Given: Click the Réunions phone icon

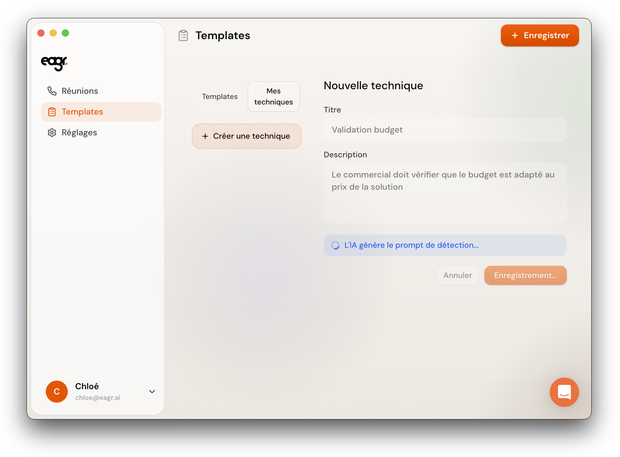Looking at the screenshot, I should [52, 91].
